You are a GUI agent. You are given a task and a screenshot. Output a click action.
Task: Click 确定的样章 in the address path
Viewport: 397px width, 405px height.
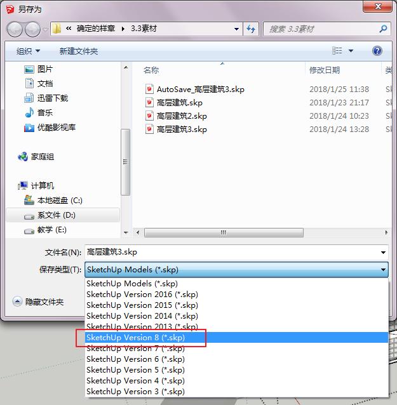96,29
